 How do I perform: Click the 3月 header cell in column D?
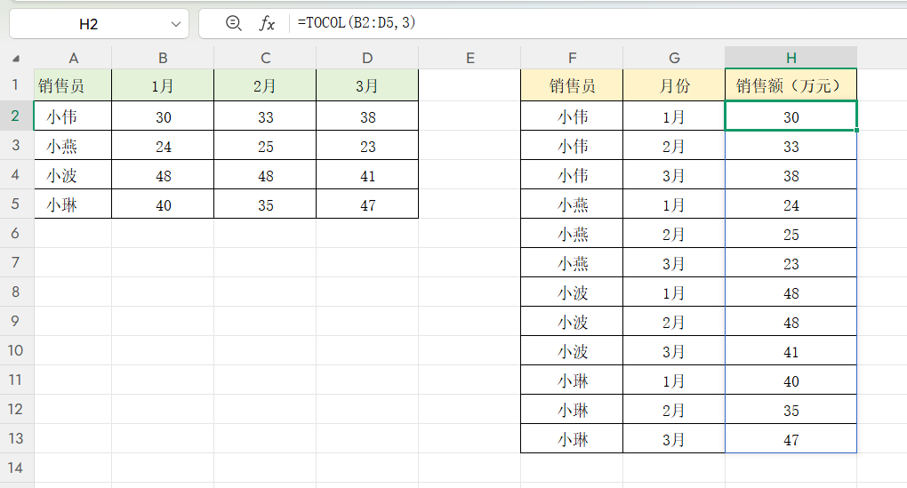(x=367, y=86)
